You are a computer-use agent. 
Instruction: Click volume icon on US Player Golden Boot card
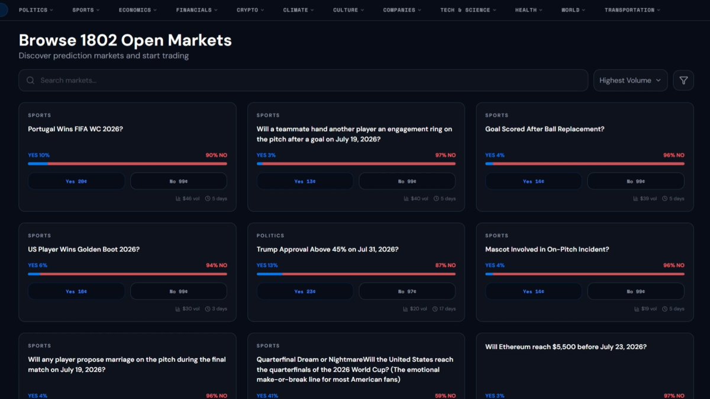[x=178, y=309]
